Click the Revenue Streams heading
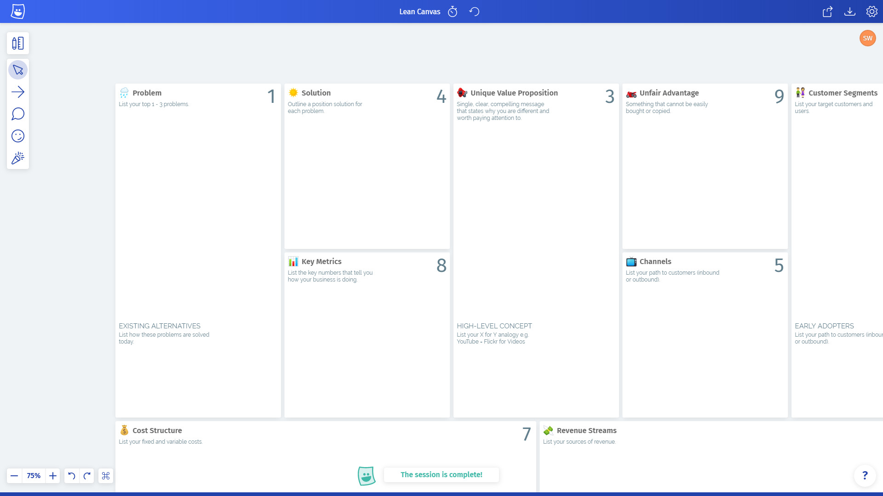This screenshot has height=496, width=883. pyautogui.click(x=586, y=430)
